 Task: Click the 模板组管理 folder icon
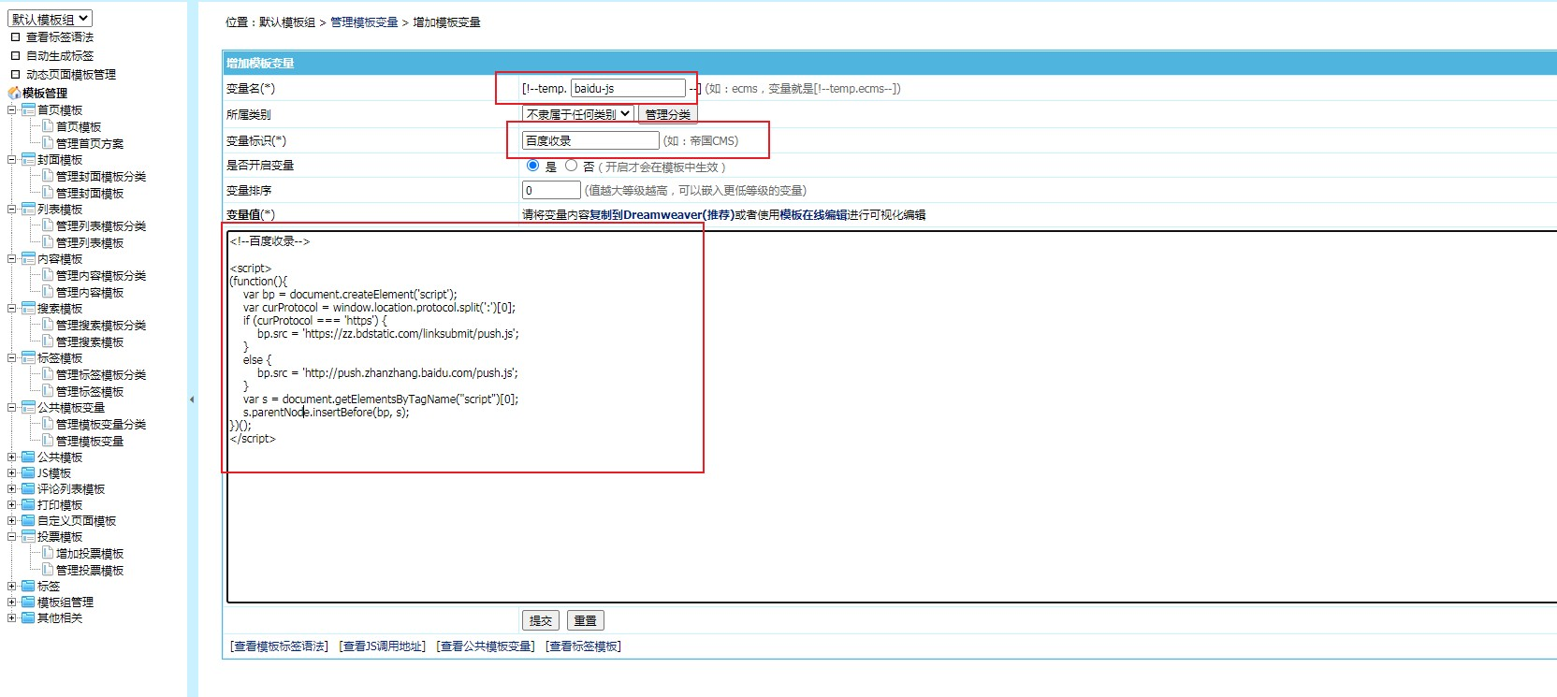point(28,602)
